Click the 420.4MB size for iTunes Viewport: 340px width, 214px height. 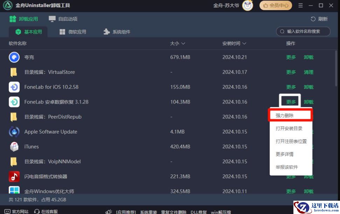[x=180, y=147]
